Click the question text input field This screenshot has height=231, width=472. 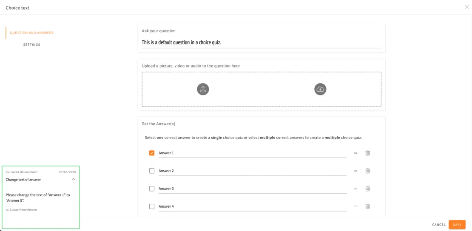(x=261, y=42)
